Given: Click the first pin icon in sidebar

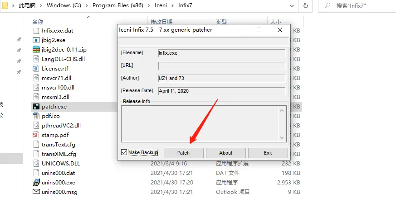Looking at the screenshot, I should point(19,39).
